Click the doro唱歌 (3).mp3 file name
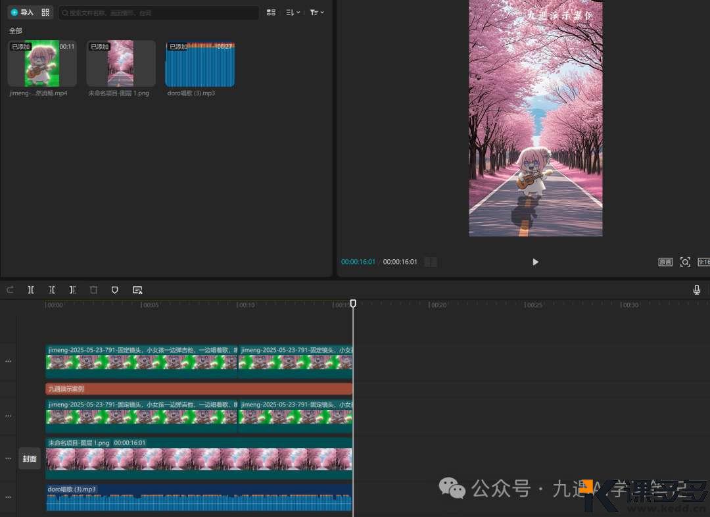The height and width of the screenshot is (517, 710). coord(191,93)
